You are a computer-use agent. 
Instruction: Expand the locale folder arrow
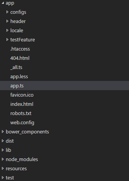(x=7, y=30)
